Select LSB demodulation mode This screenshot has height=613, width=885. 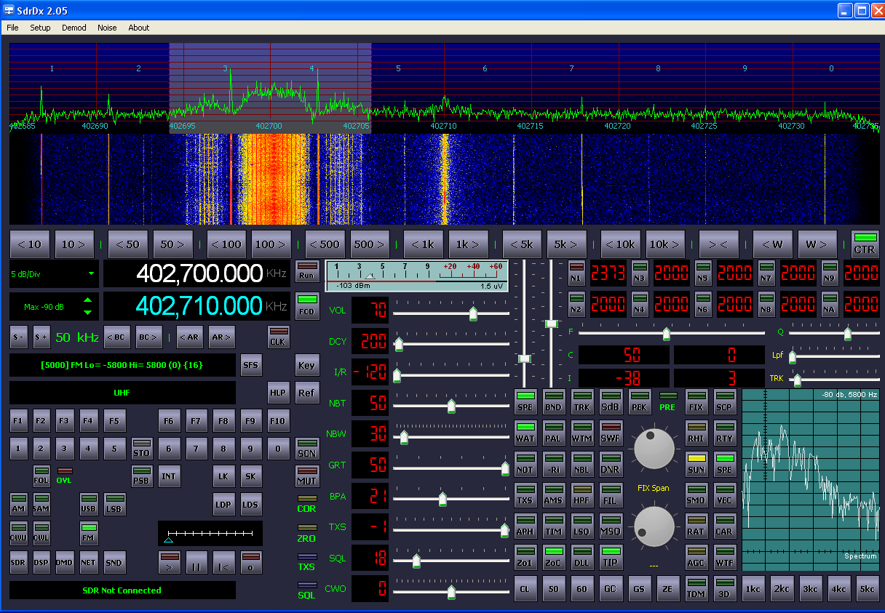pos(114,504)
